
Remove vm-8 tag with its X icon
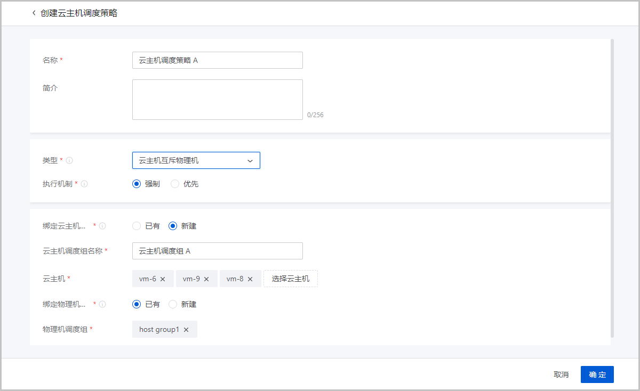point(250,279)
